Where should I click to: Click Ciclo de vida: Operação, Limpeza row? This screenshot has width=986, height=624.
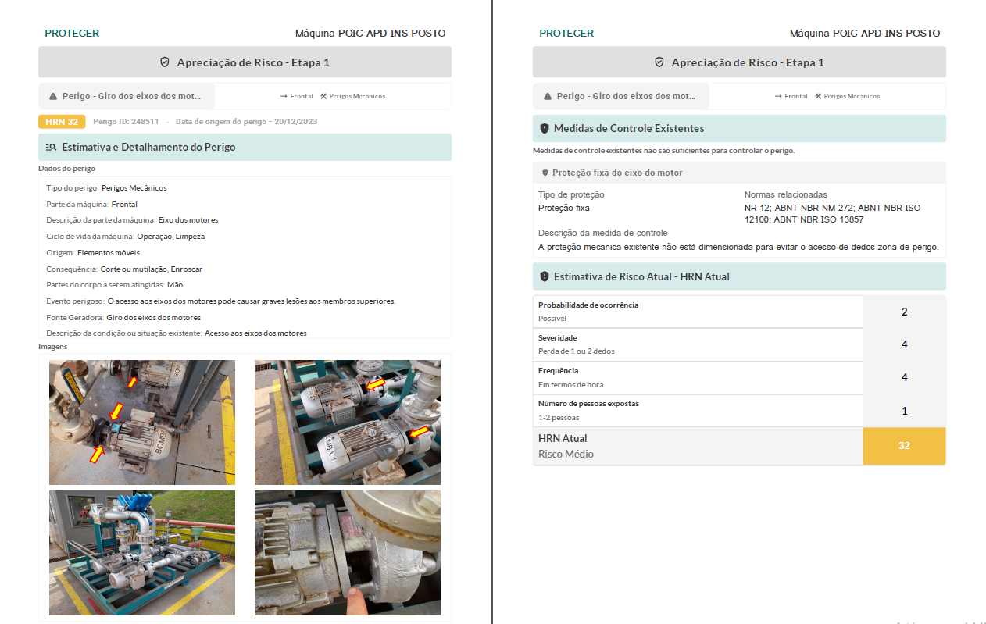click(125, 237)
